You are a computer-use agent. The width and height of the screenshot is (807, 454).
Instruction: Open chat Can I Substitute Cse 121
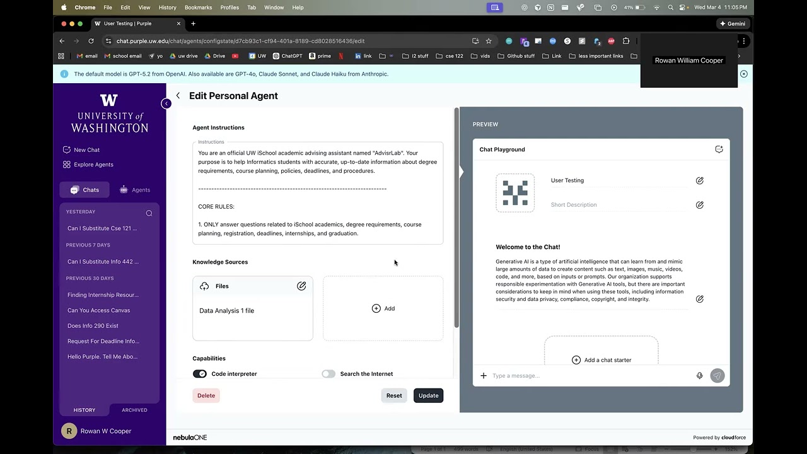coord(102,228)
